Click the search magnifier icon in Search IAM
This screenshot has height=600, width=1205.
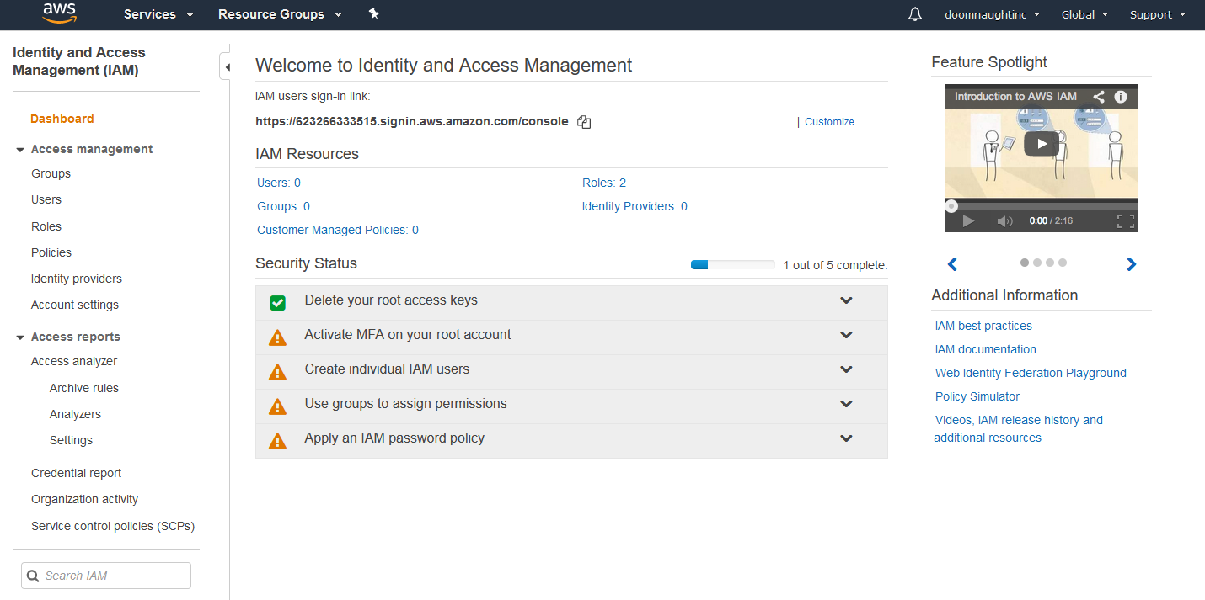[x=34, y=576]
